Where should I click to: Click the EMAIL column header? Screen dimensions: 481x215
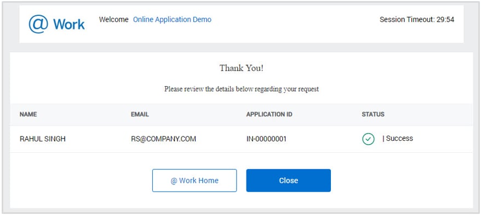(x=140, y=115)
